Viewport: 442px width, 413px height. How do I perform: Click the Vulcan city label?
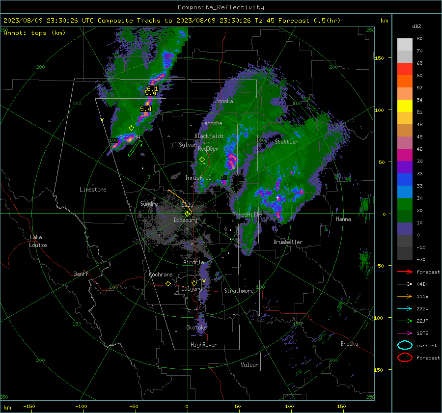point(250,365)
